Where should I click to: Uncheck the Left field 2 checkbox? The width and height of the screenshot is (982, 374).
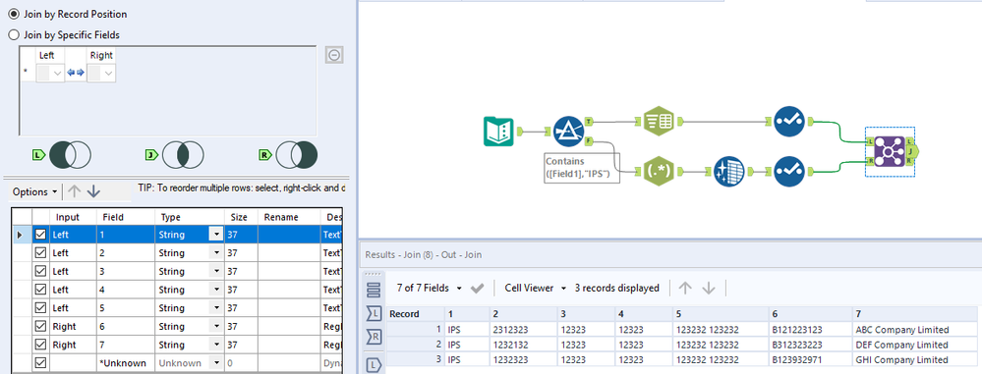40,252
